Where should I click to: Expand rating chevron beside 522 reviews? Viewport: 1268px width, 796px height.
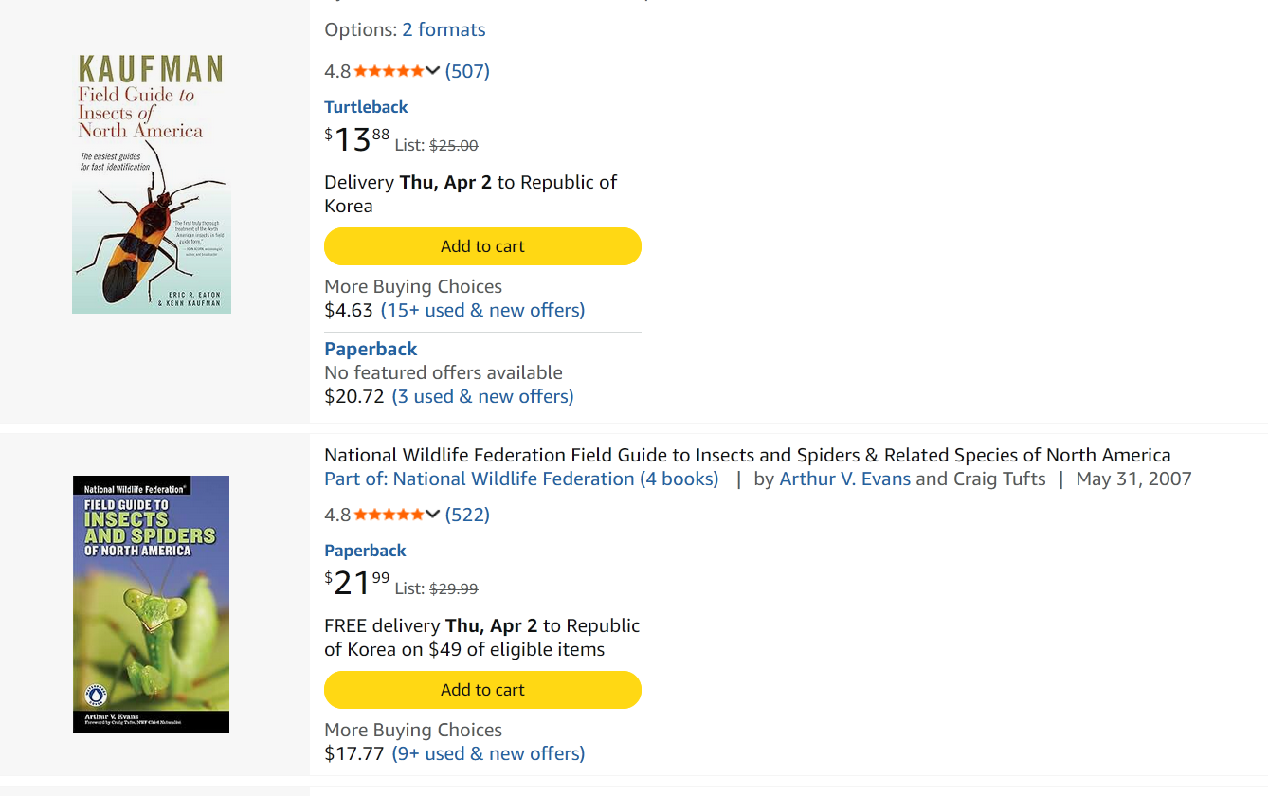tap(432, 515)
